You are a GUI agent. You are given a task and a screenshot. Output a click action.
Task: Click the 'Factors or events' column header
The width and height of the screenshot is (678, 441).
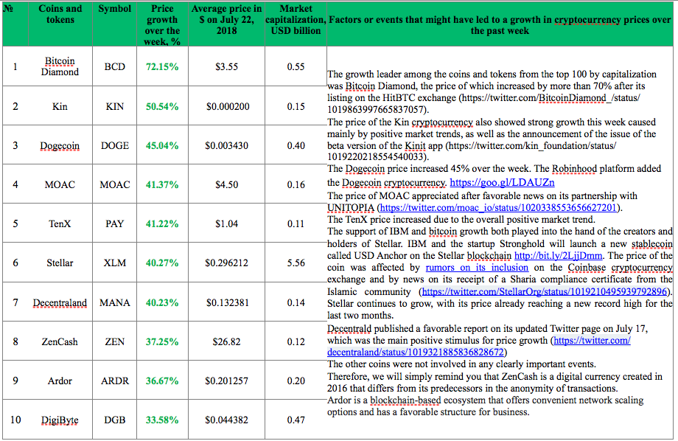pyautogui.click(x=500, y=24)
